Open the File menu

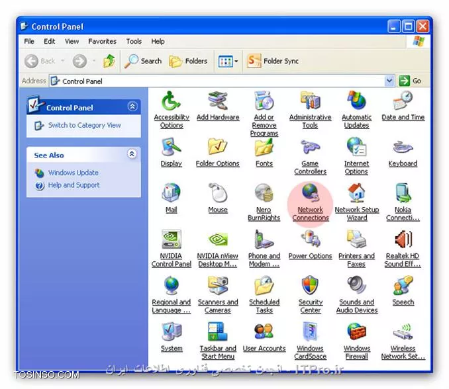pyautogui.click(x=29, y=42)
